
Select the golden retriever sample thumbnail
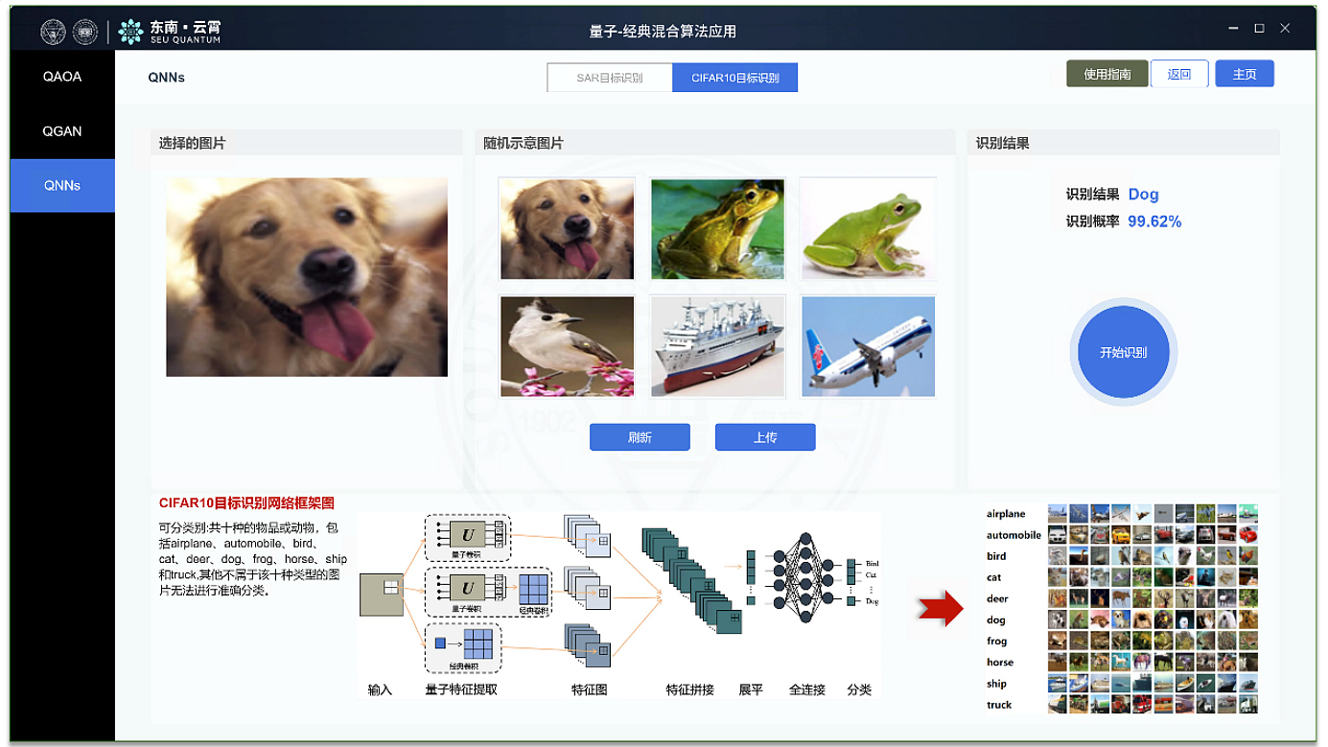pos(567,227)
